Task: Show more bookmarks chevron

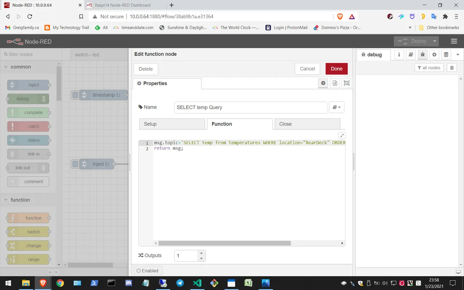Action: pyautogui.click(x=410, y=28)
